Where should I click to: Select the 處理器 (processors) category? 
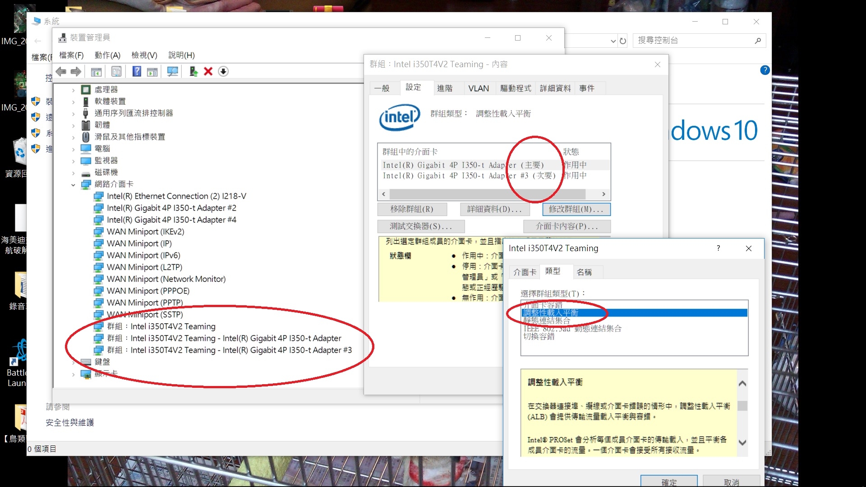[x=106, y=89]
